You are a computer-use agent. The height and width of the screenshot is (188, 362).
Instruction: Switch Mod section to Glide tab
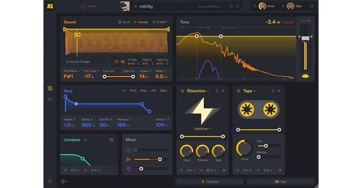click(x=164, y=91)
